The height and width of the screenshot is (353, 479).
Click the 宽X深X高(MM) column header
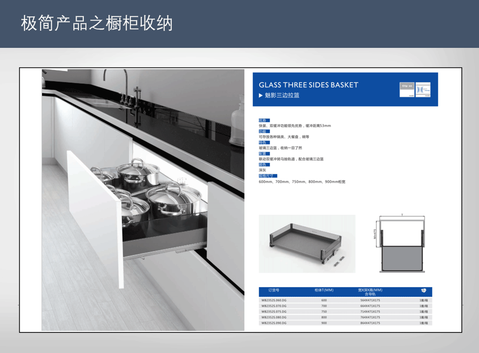[x=370, y=290]
